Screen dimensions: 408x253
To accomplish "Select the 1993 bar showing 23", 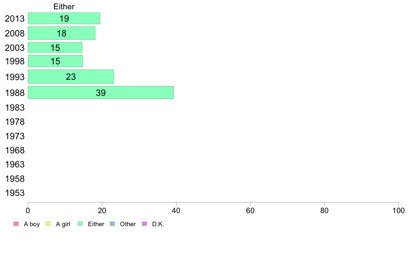I will pyautogui.click(x=71, y=77).
